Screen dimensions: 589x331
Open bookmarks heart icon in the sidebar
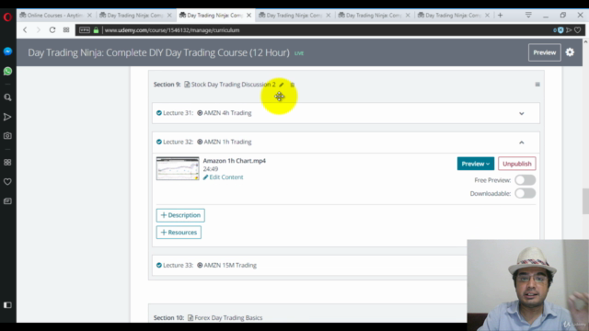pyautogui.click(x=7, y=182)
